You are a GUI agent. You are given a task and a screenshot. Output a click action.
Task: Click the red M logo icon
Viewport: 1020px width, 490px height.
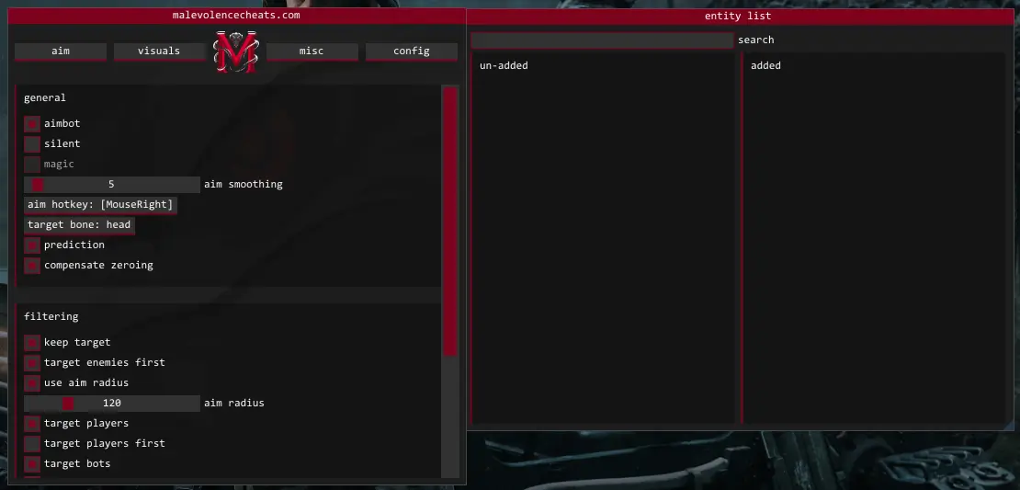[x=235, y=52]
